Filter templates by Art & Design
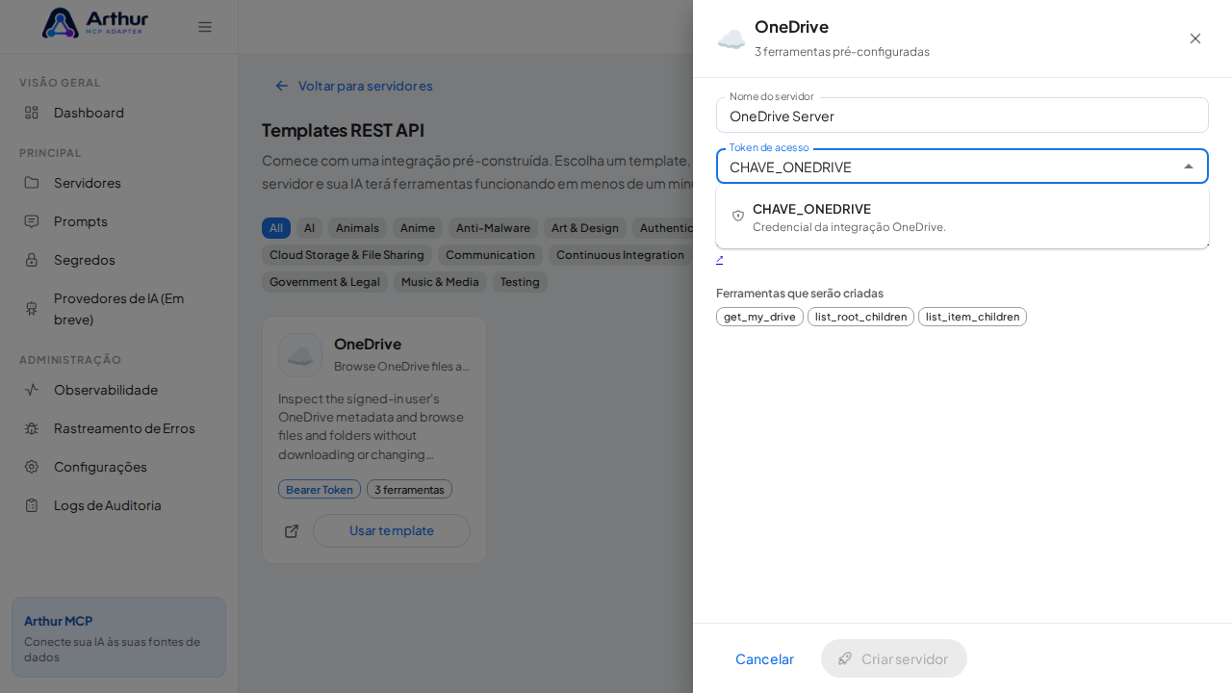The image size is (1232, 693). 585,228
